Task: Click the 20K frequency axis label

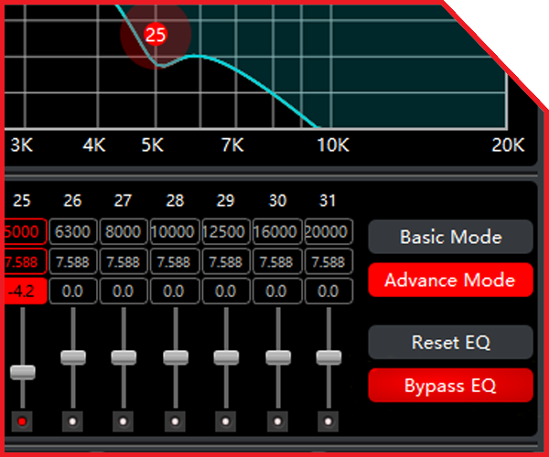Action: click(508, 144)
